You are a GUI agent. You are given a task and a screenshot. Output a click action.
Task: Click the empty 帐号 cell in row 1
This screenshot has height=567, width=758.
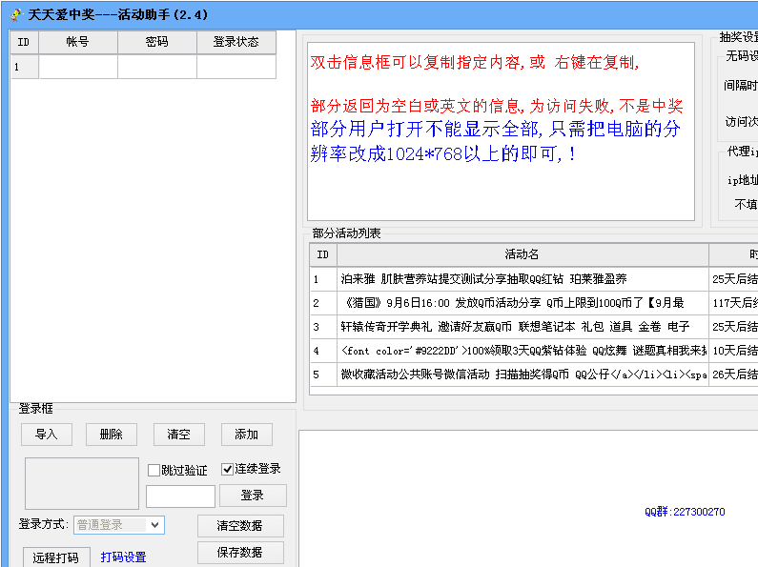(78, 67)
